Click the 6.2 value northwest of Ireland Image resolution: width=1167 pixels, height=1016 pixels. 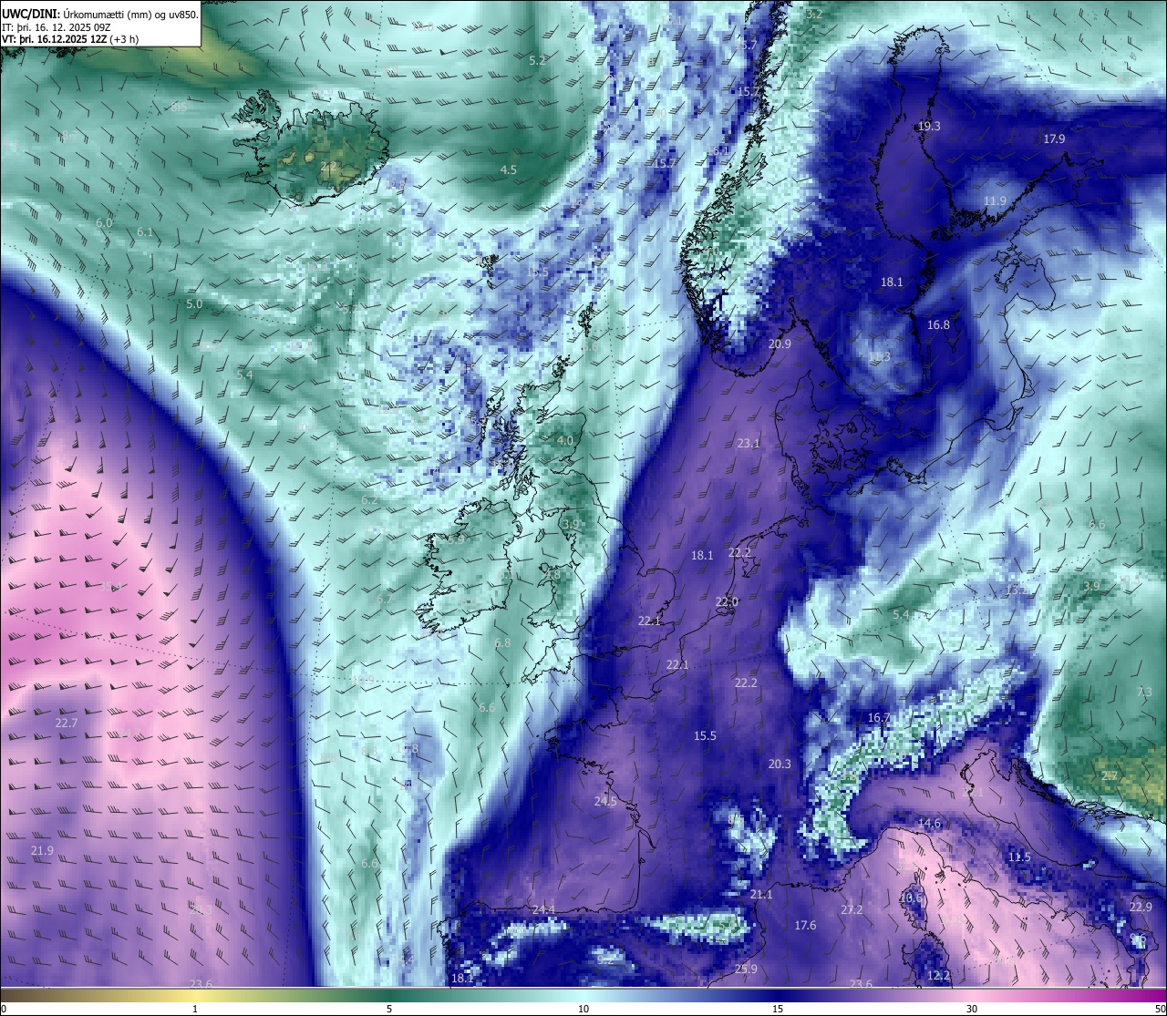tap(369, 500)
